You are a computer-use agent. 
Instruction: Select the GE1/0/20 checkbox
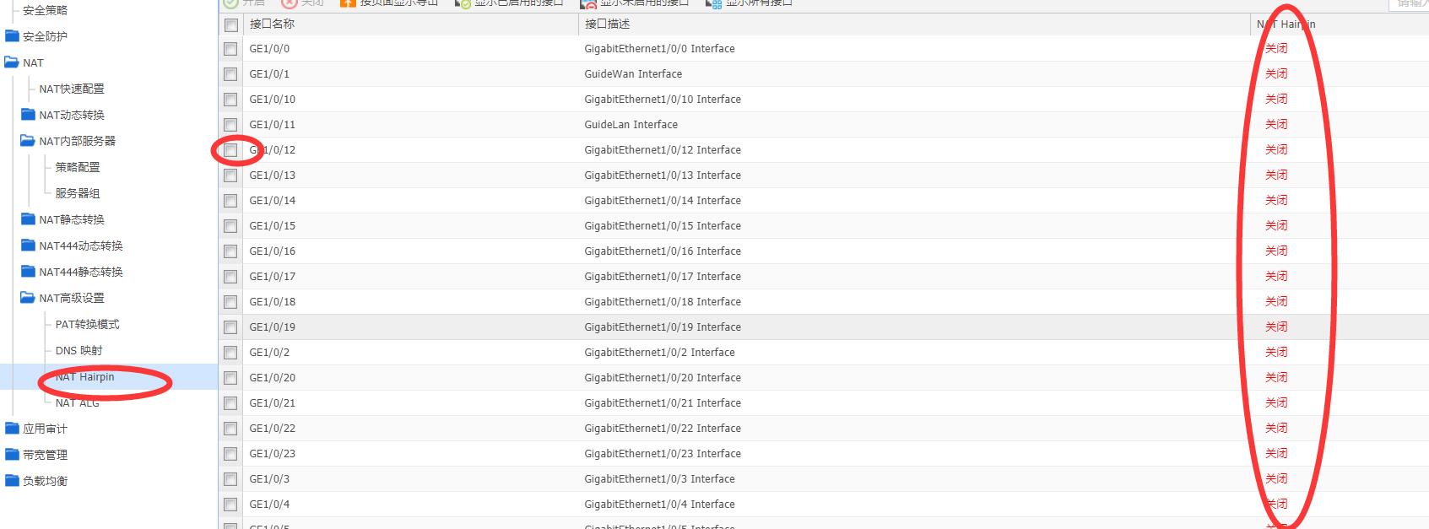tap(230, 378)
